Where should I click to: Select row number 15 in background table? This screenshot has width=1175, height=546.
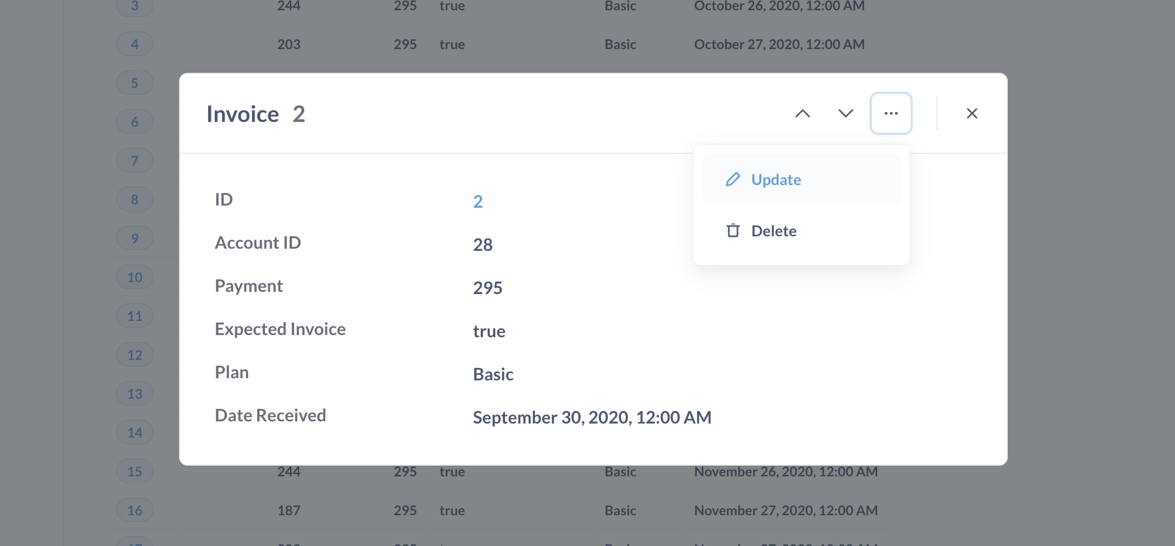pyautogui.click(x=134, y=471)
